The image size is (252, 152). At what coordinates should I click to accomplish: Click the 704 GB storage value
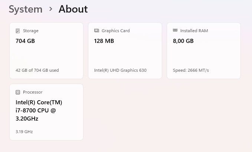25,41
